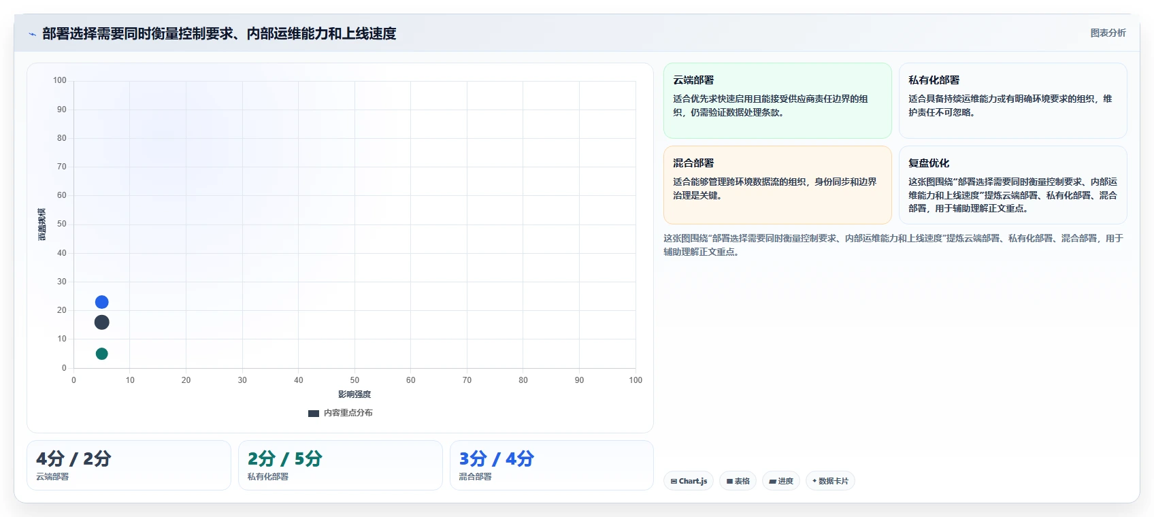The image size is (1154, 517).
Task: Select the 数据卡片 tag chip
Action: [830, 481]
